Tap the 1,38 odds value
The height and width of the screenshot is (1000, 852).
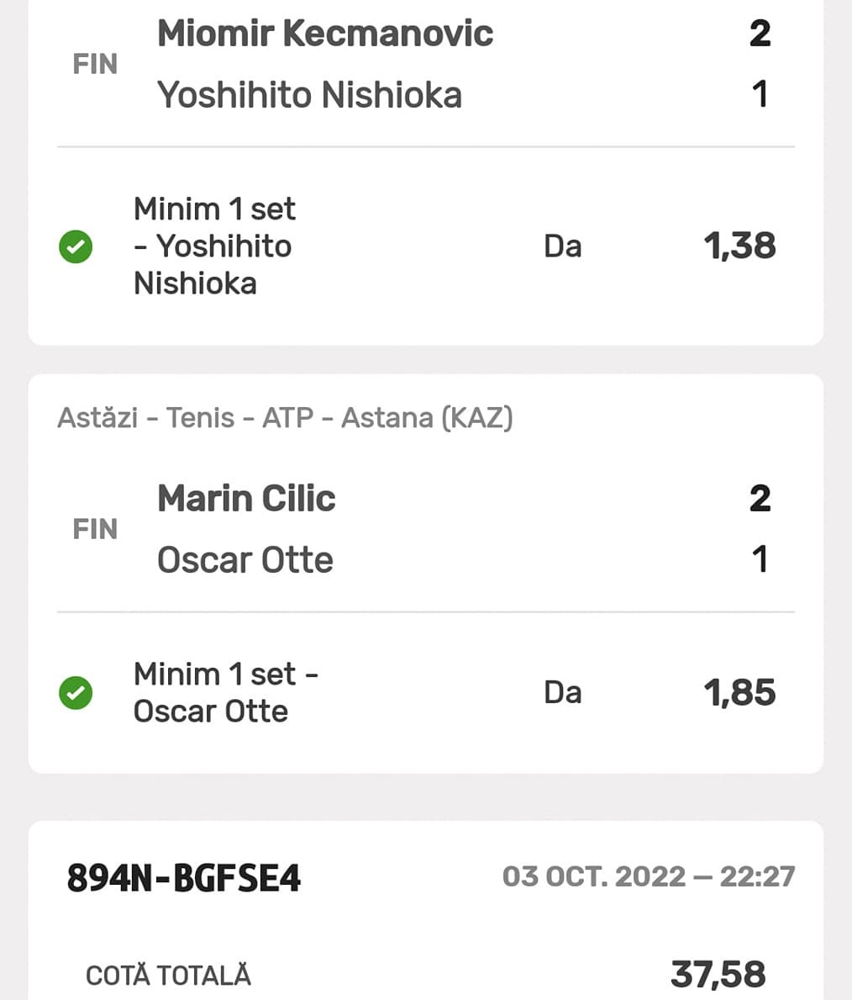coord(739,246)
